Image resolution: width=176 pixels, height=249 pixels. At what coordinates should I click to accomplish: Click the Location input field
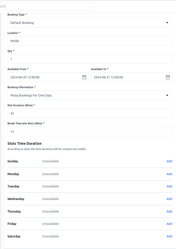90,41
